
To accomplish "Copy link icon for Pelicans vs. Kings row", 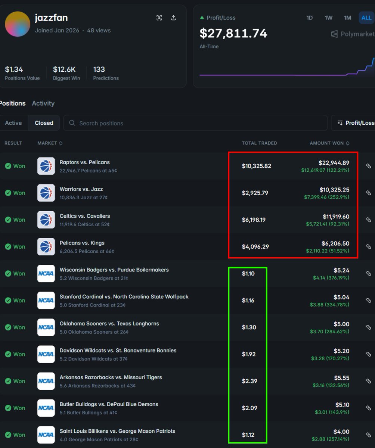I will tap(368, 247).
